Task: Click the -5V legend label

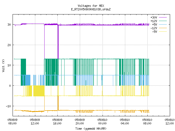Action: click(154, 32)
